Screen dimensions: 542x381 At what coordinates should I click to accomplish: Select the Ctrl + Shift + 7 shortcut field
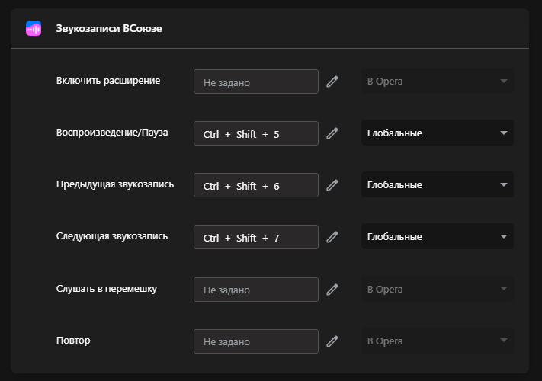point(256,237)
